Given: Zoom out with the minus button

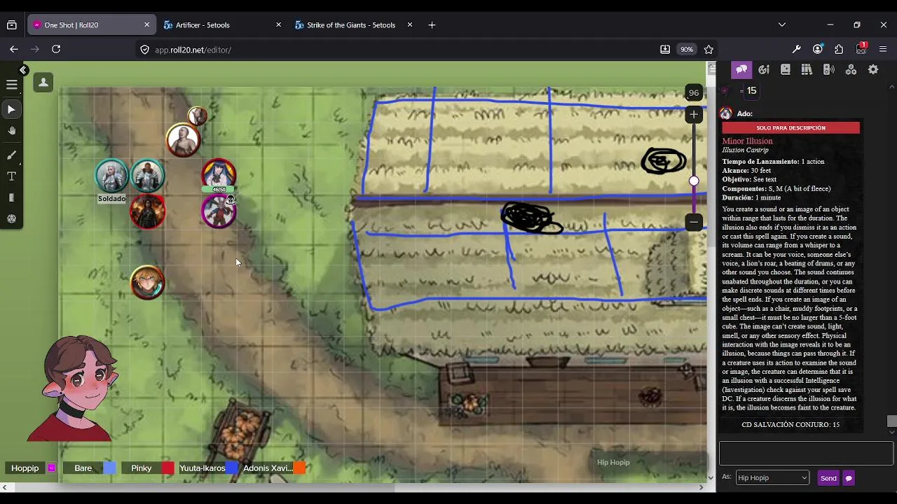Looking at the screenshot, I should 694,222.
